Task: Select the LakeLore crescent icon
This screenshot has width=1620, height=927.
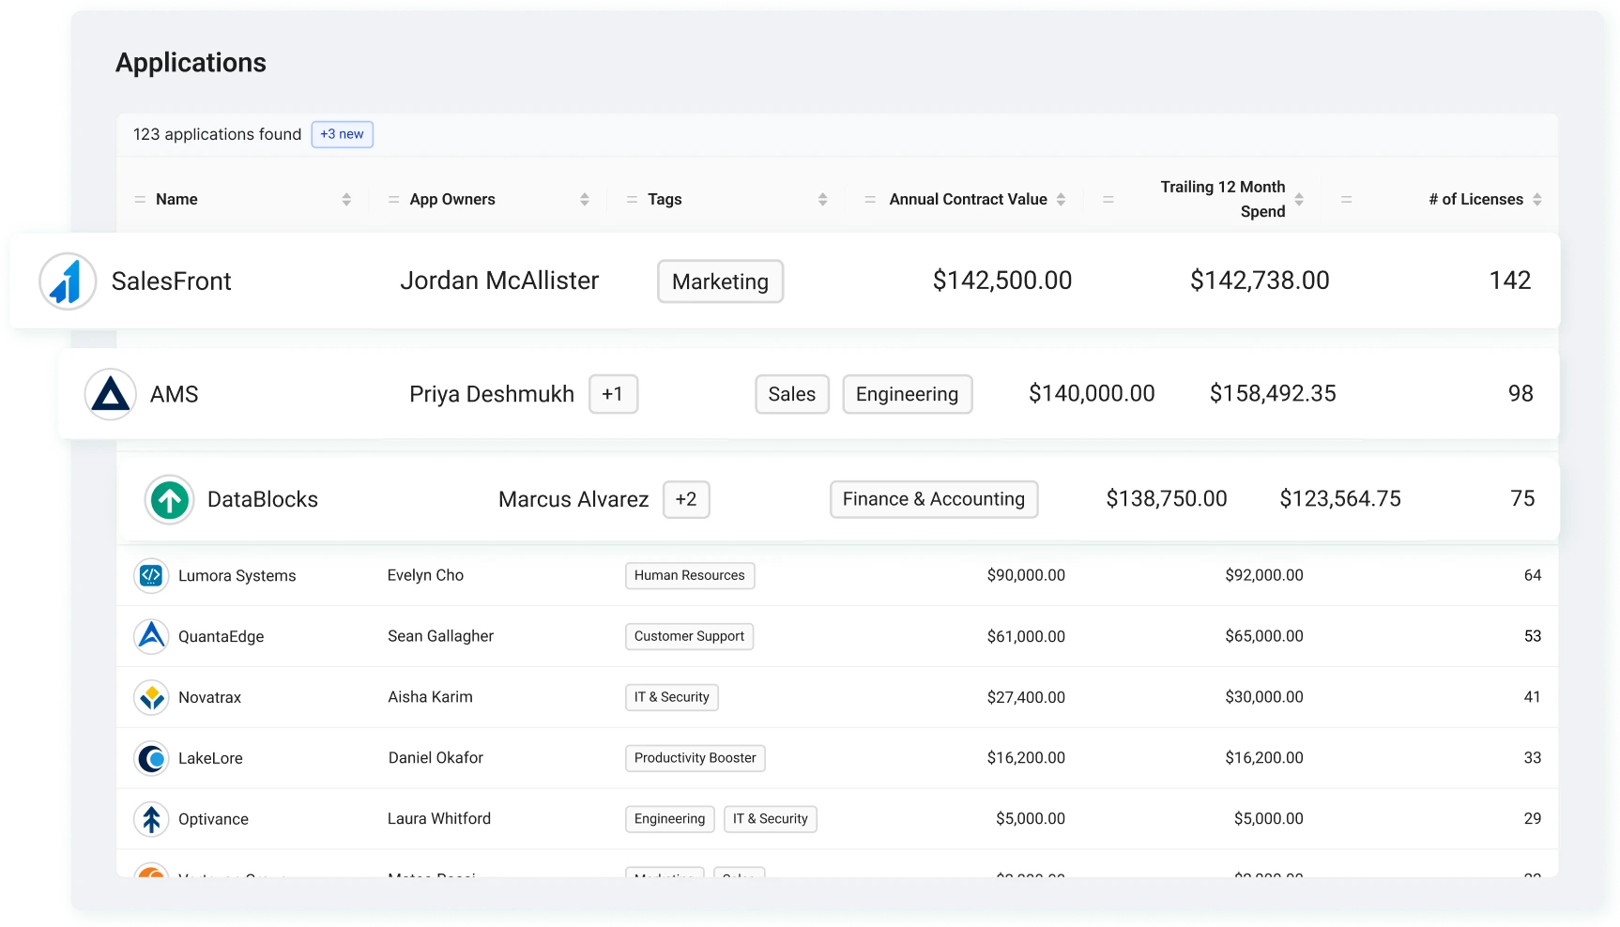Action: 151,758
